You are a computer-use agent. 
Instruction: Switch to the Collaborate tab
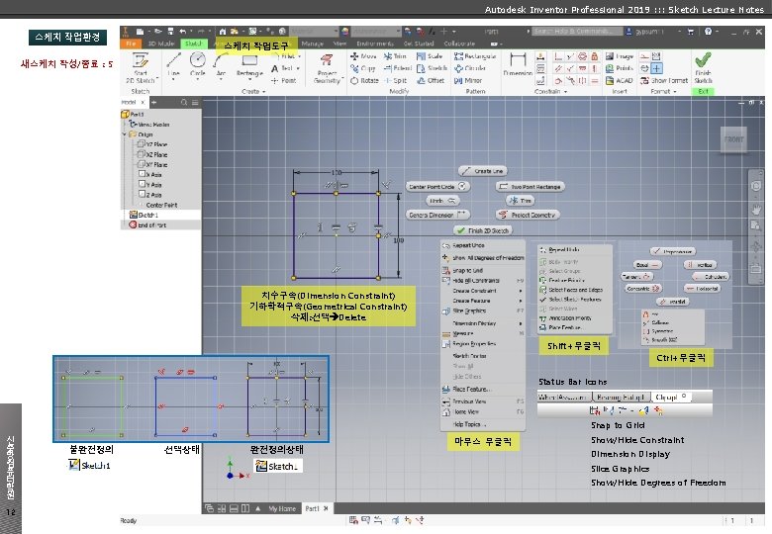point(459,44)
